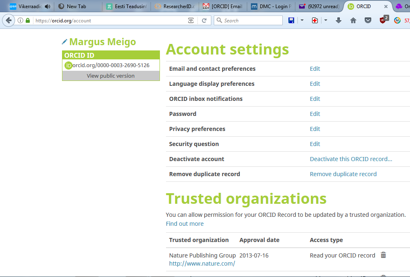Open the uBlock shield icon with badge
This screenshot has width=410, height=277.
[x=384, y=20]
